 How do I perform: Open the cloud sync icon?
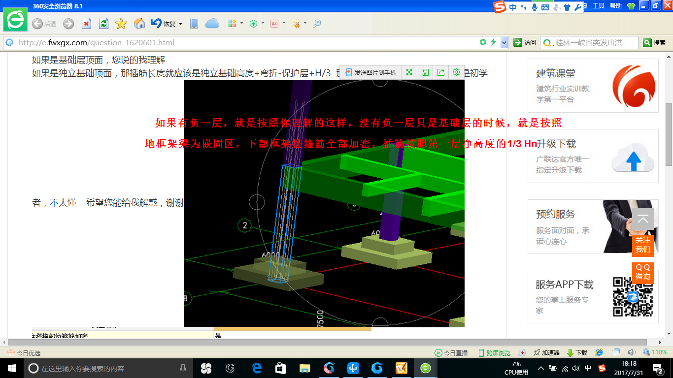212,24
